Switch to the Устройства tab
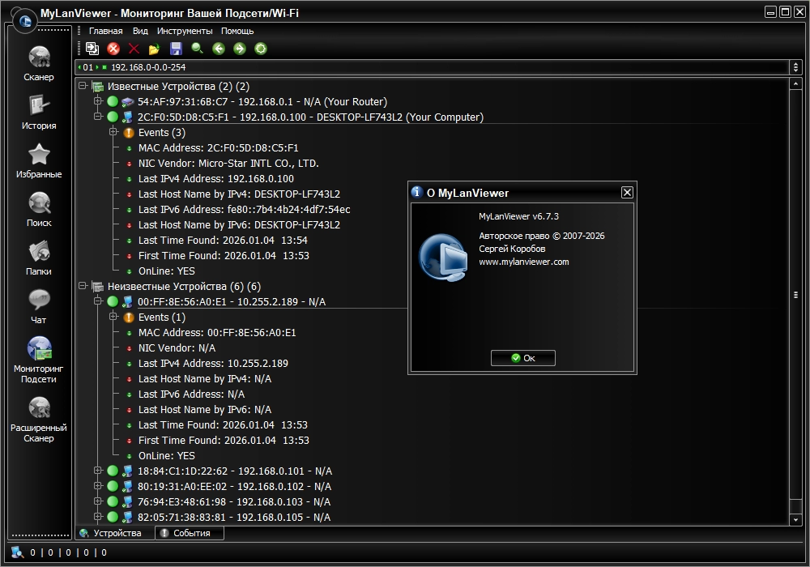Viewport: 810px width, 567px height. [x=115, y=533]
